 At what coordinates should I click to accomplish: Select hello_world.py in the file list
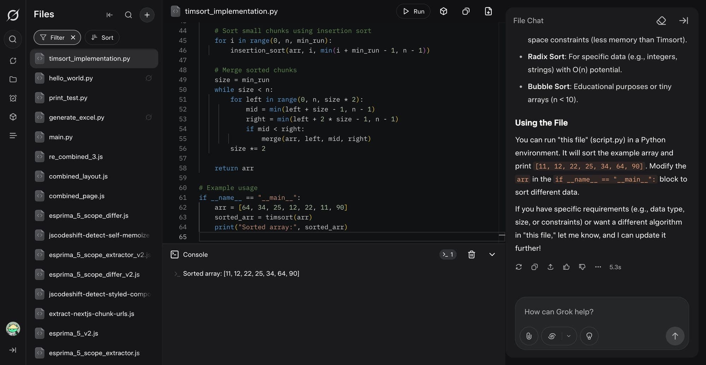point(71,78)
